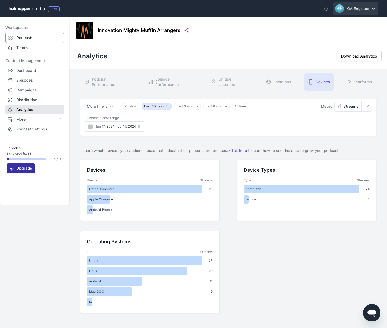Collapse the More filters section
This screenshot has width=387, height=328.
(100, 106)
